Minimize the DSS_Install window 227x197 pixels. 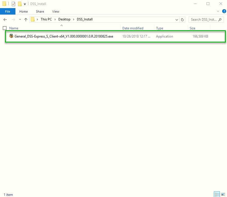point(195,4)
